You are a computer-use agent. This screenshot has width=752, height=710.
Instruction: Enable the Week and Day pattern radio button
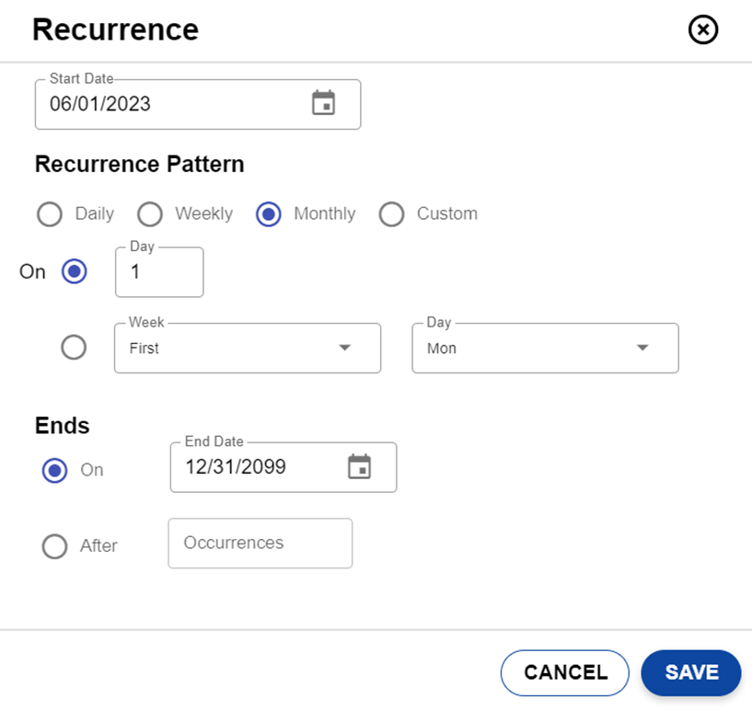[74, 348]
